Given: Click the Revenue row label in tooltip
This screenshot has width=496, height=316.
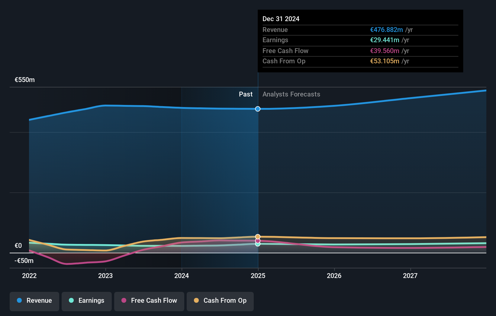Looking at the screenshot, I should 275,30.
